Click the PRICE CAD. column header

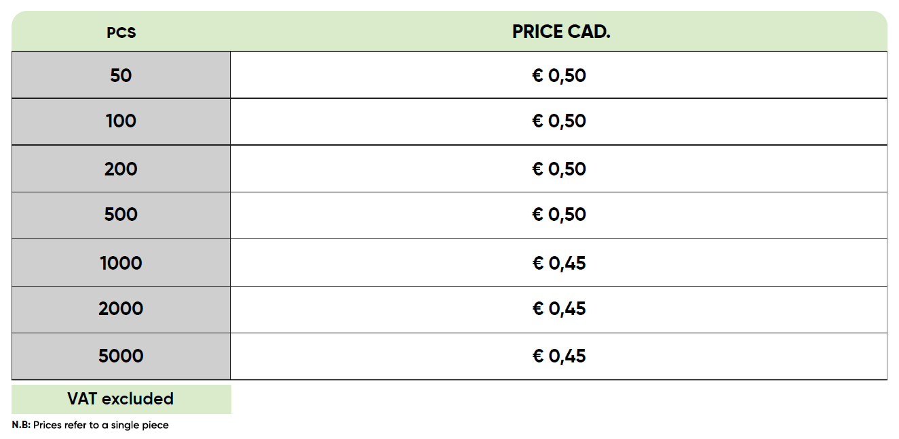[560, 32]
